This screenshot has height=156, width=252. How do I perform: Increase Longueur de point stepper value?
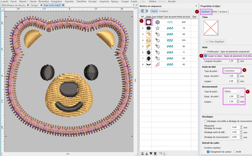pos(238,60)
